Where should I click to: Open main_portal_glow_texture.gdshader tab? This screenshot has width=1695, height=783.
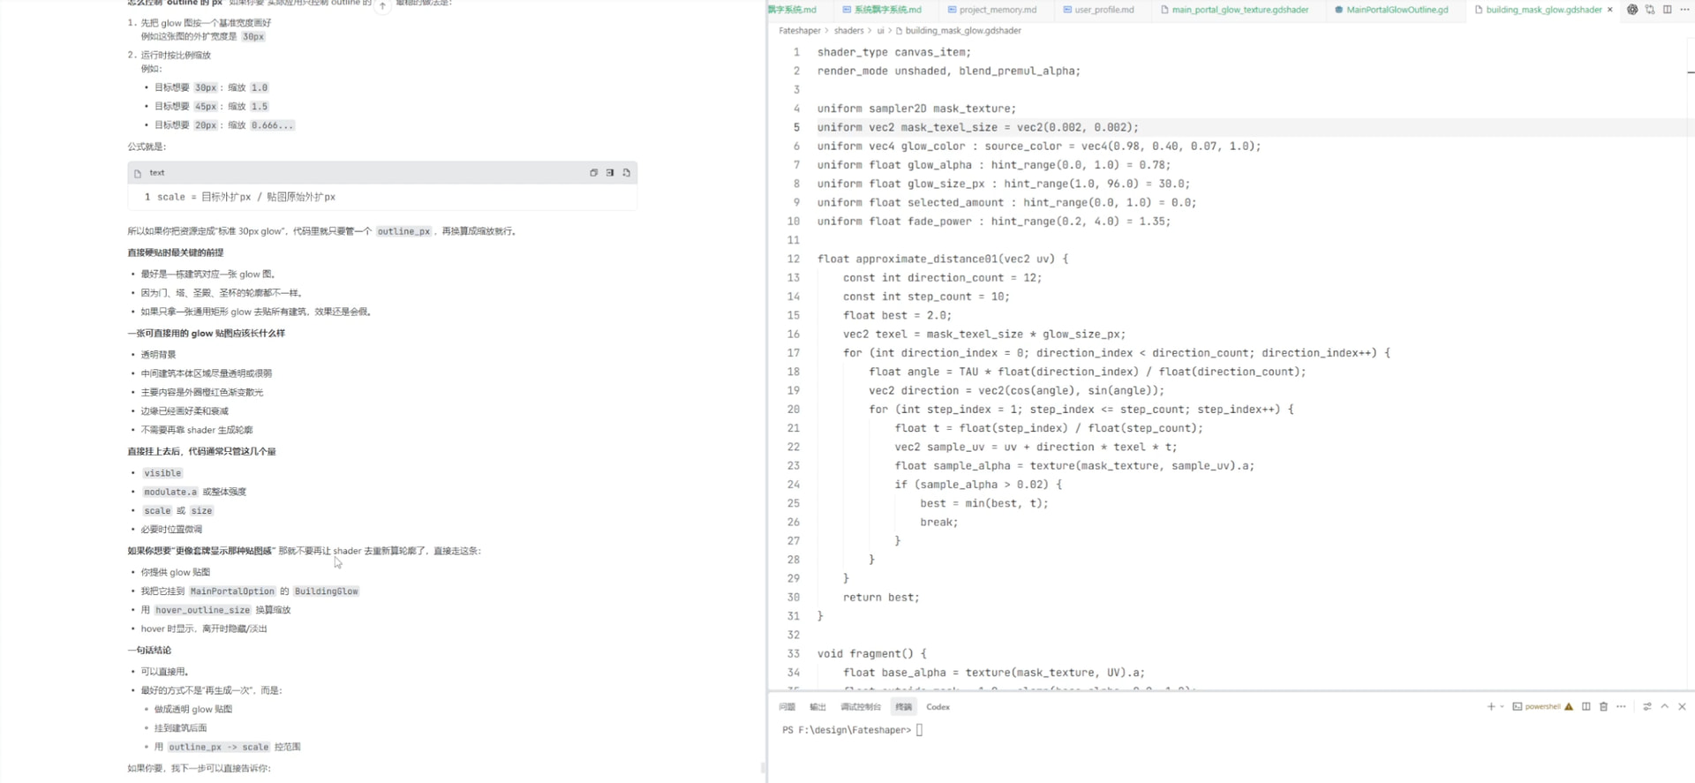pyautogui.click(x=1234, y=10)
